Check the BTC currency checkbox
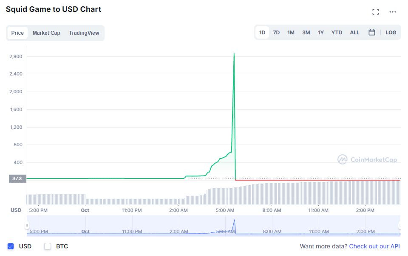This screenshot has height=256, width=408. [48, 246]
